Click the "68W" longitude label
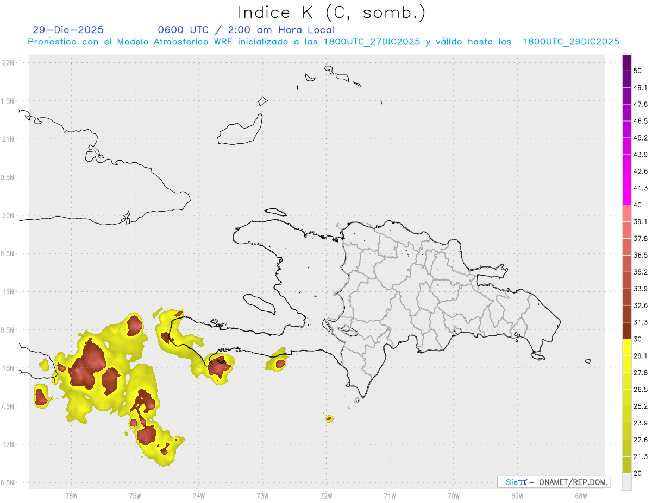Screen dimensions: 652x503 click(581, 496)
